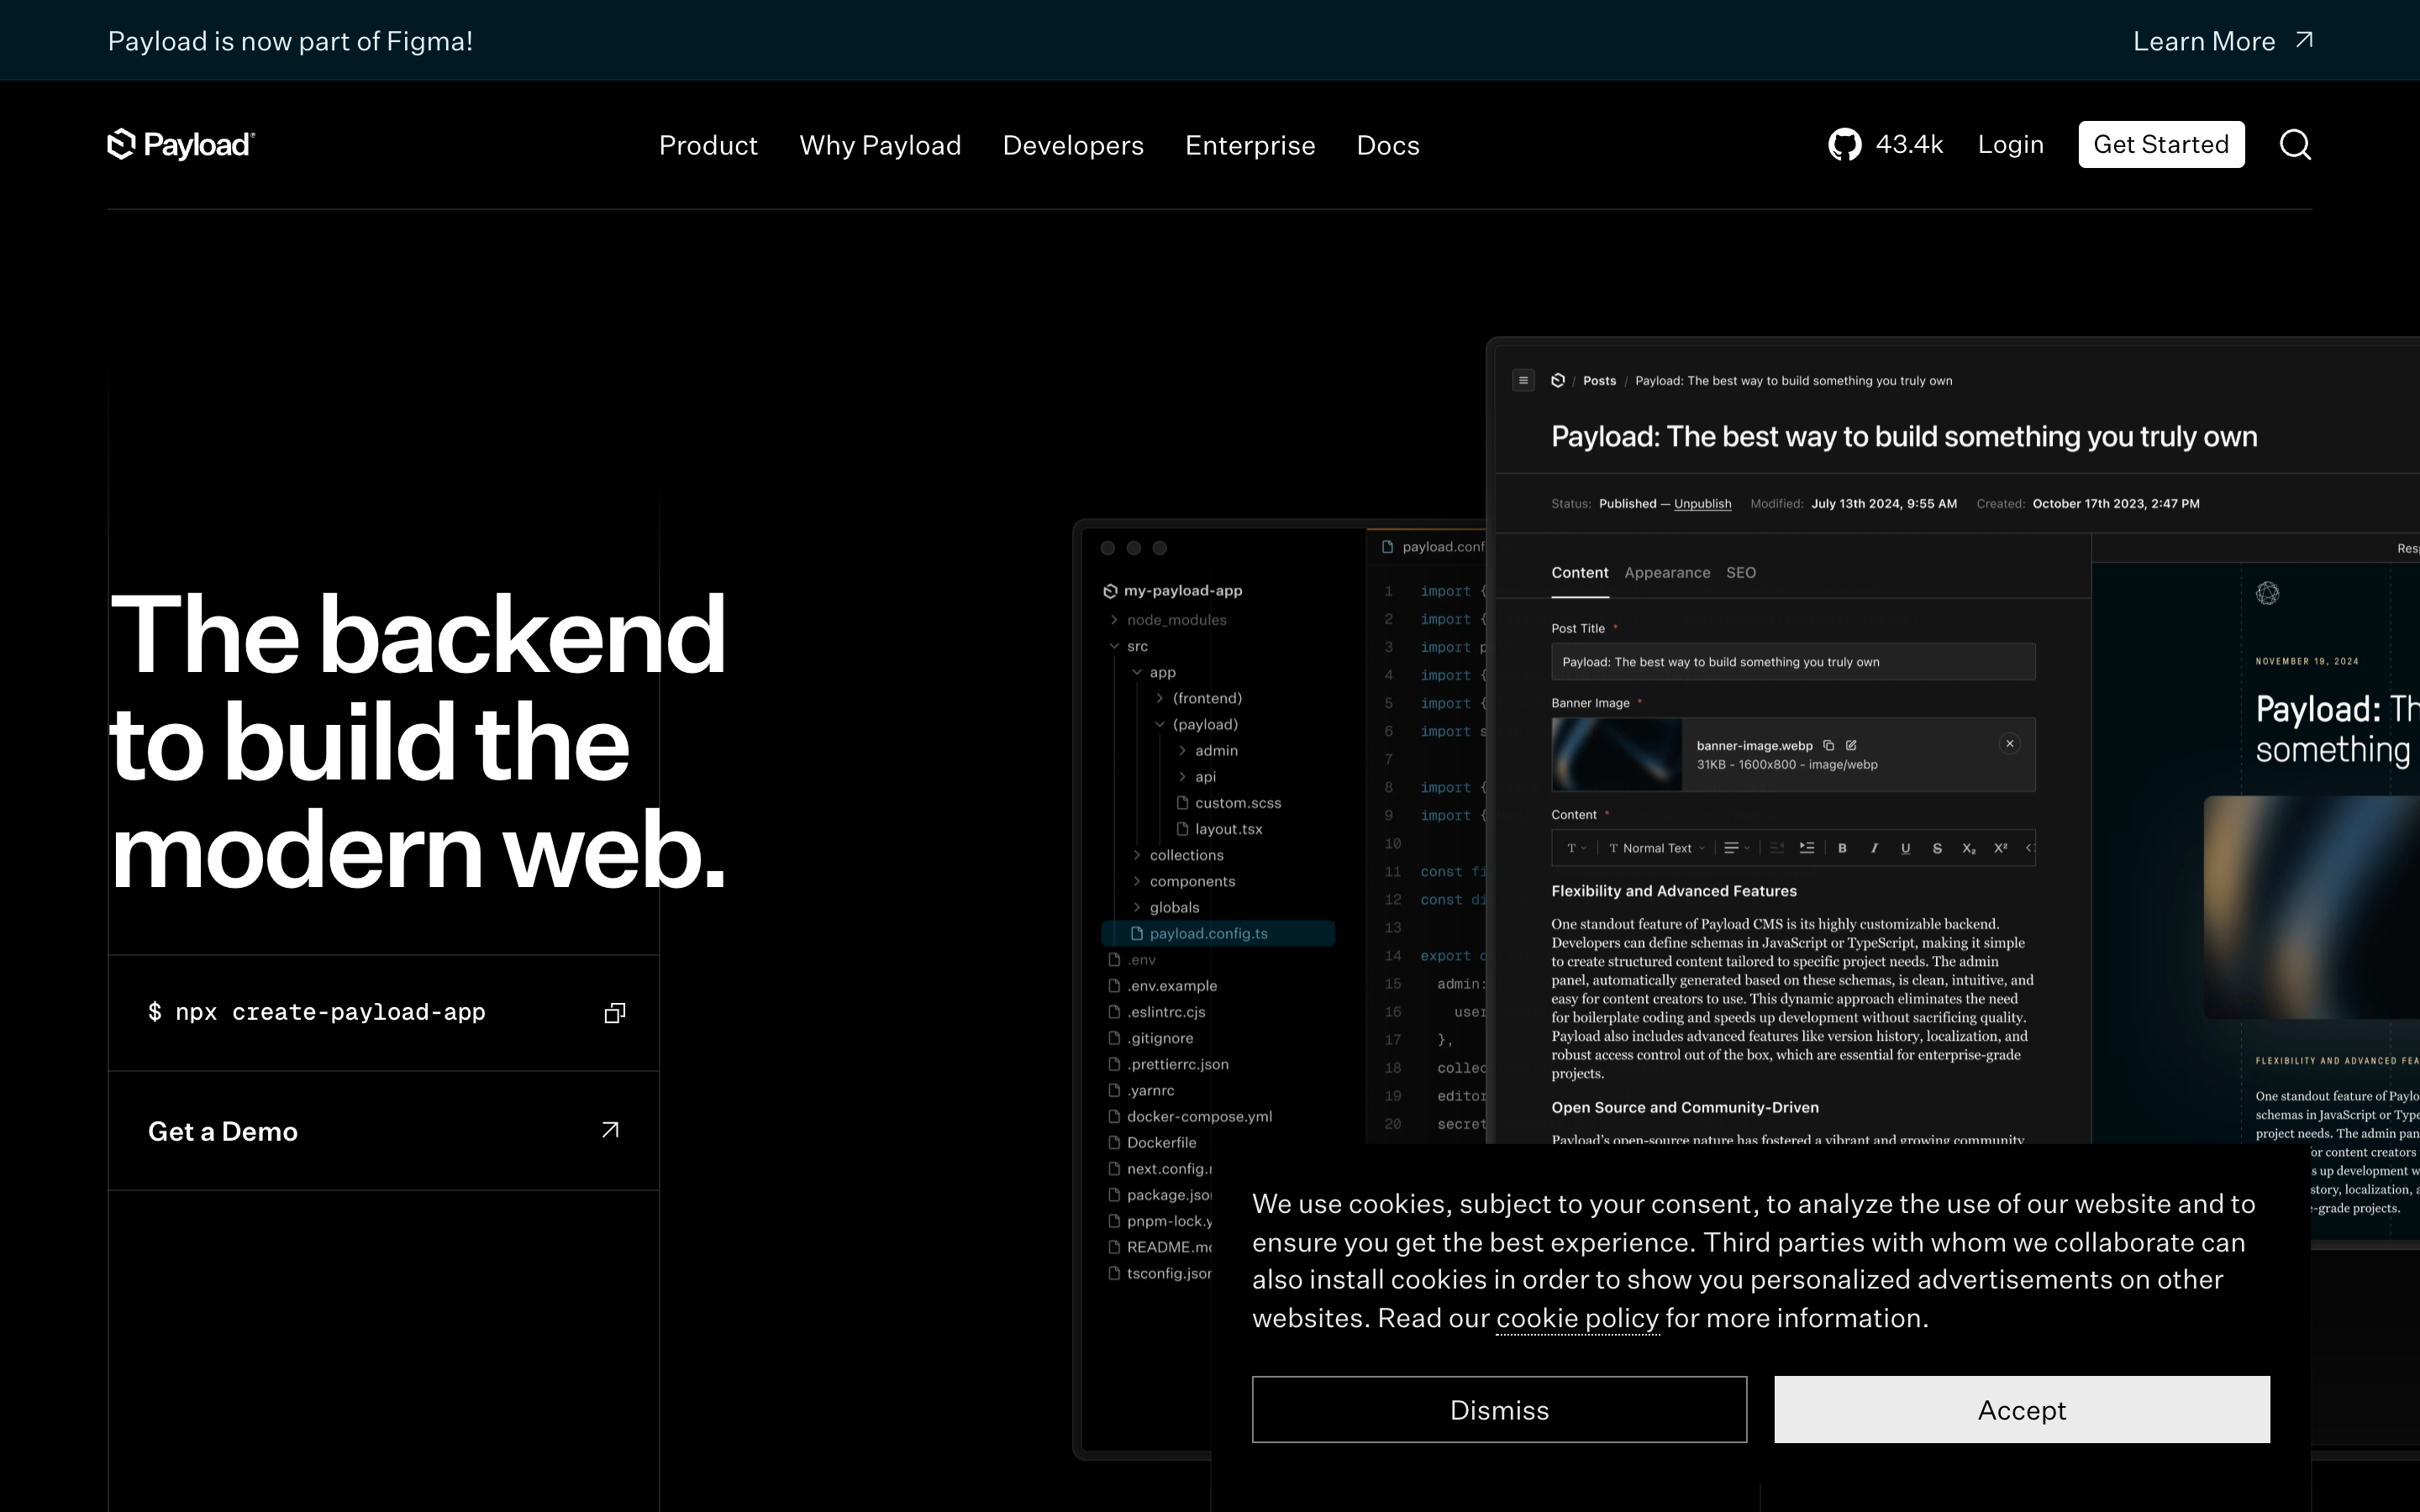The image size is (2420, 1512).
Task: Click the .gitignore file icon
Action: click(1114, 1038)
